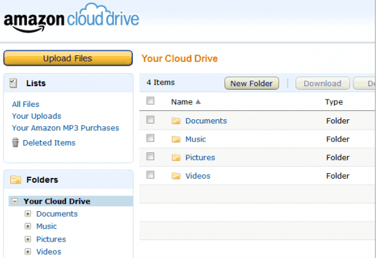Click the Upload Files button
This screenshot has width=376, height=258.
[x=68, y=58]
